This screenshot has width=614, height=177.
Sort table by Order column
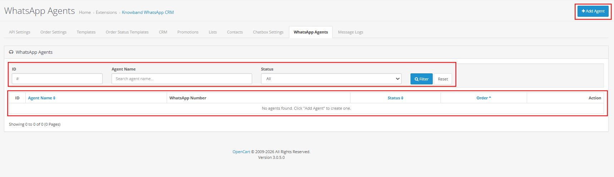click(483, 98)
